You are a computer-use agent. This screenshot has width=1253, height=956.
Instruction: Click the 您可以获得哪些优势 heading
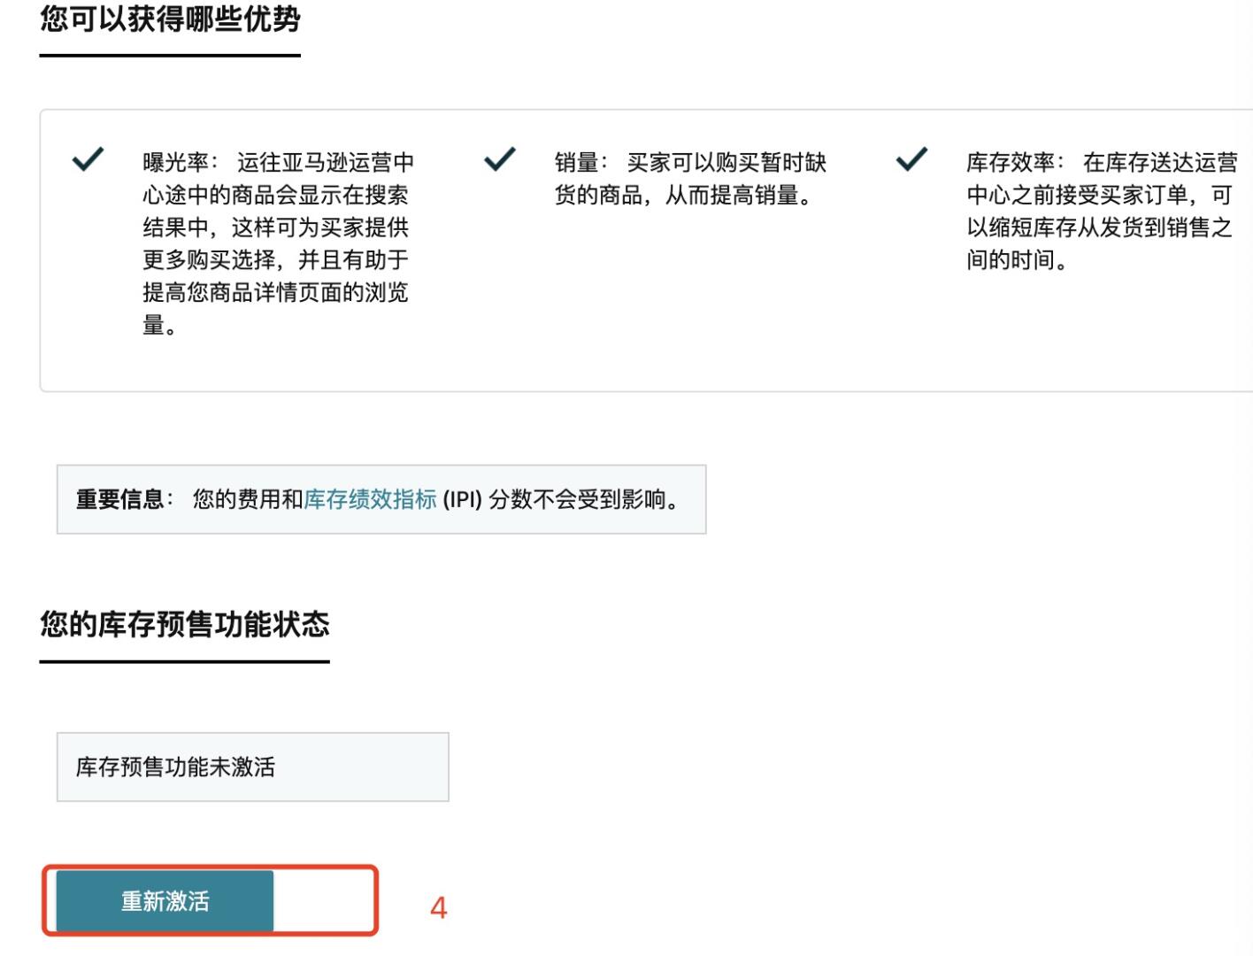click(170, 19)
